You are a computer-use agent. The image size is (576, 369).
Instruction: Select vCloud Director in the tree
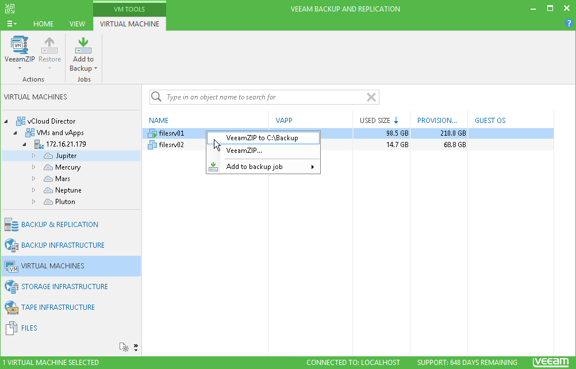(51, 121)
